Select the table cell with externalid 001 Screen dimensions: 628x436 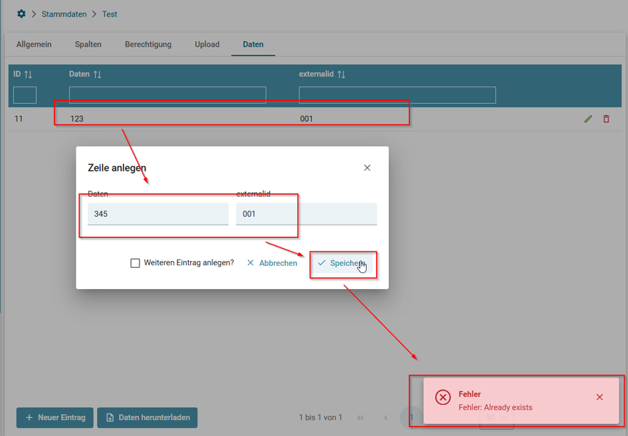tap(306, 118)
